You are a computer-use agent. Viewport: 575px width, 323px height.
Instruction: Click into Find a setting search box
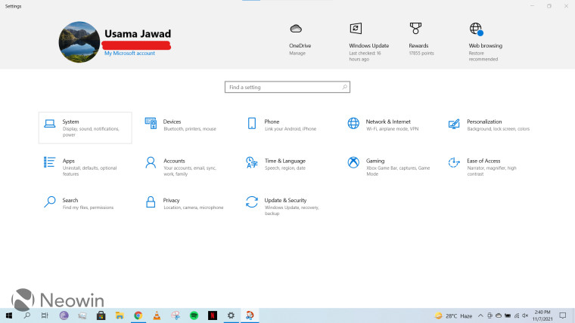tap(287, 87)
